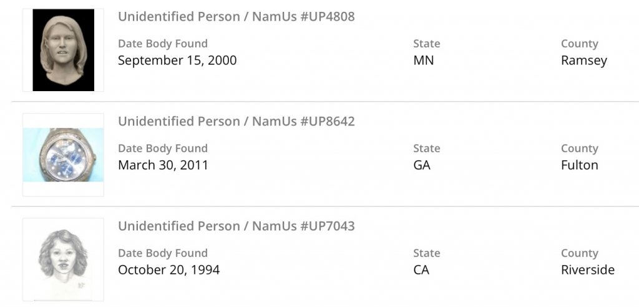Viewport: 639px width, 307px height.
Task: Click the date October 20, 1994
Action: (x=168, y=270)
